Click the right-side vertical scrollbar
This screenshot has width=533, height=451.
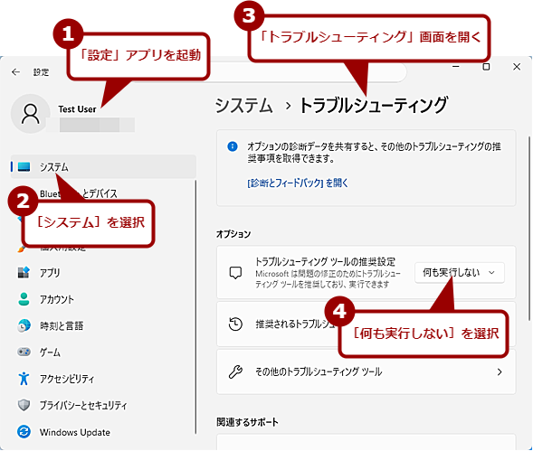tap(528, 229)
